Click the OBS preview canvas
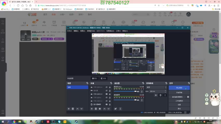This screenshot has width=221, height=124. click(x=128, y=54)
